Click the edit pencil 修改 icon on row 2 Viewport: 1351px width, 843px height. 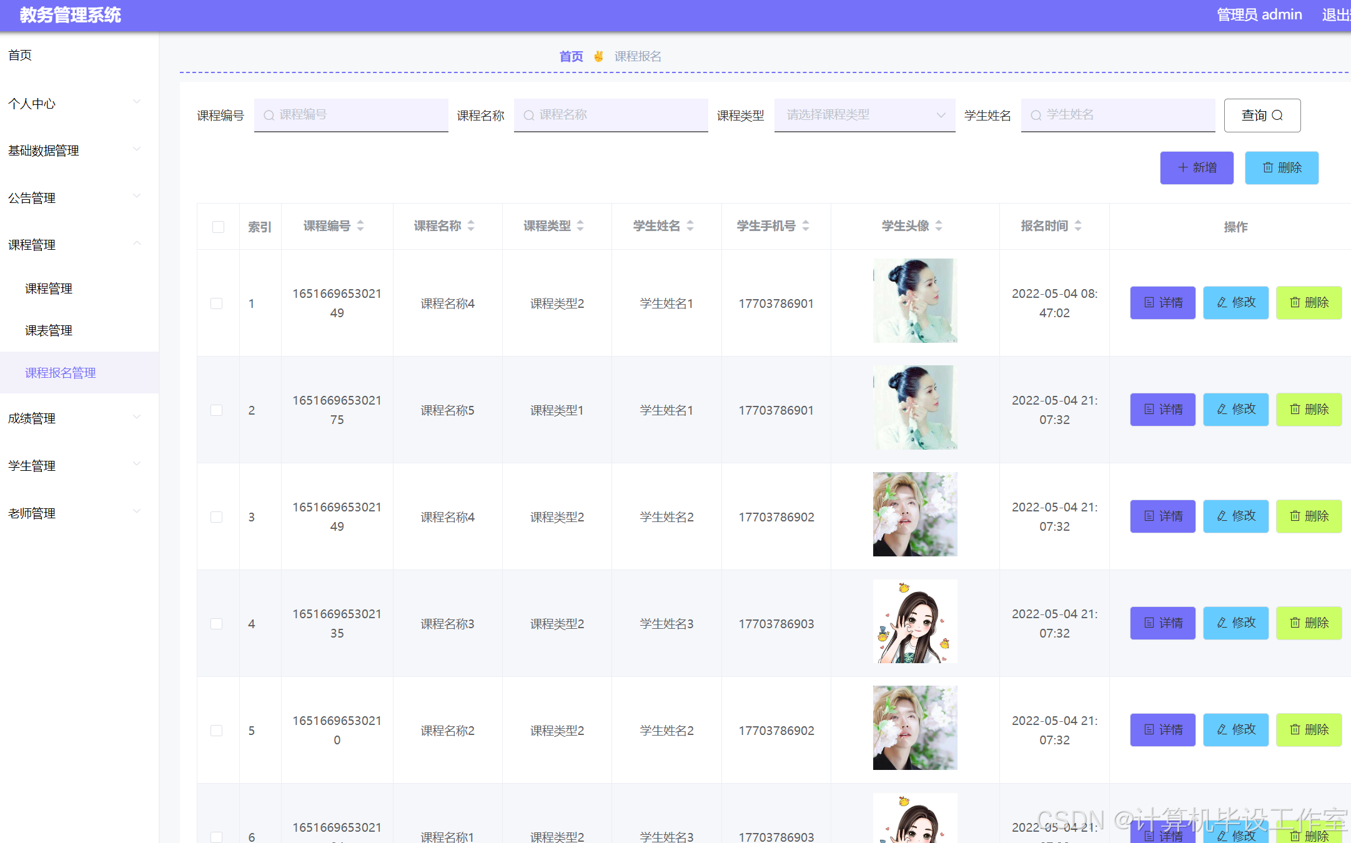[x=1222, y=410]
